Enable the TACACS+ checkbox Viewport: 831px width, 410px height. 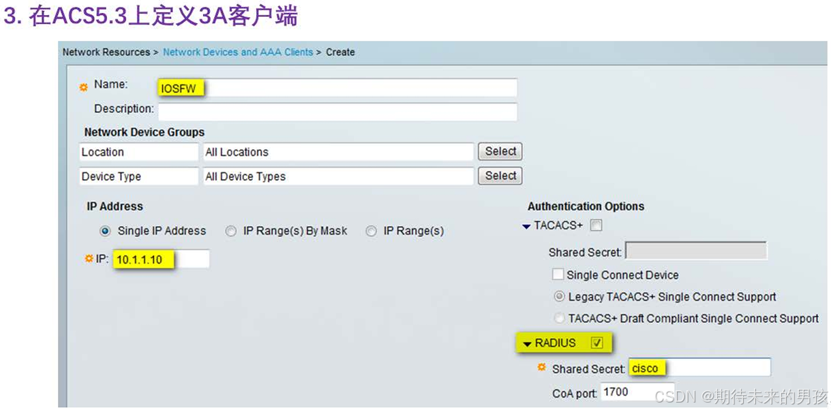click(x=596, y=225)
